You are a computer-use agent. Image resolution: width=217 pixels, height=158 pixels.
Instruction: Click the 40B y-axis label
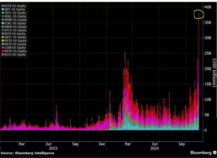(207, 7)
